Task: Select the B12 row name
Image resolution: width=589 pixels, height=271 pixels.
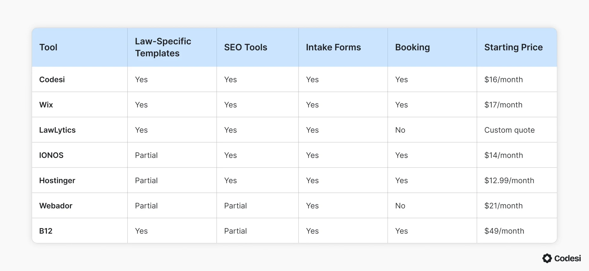Action: point(46,231)
